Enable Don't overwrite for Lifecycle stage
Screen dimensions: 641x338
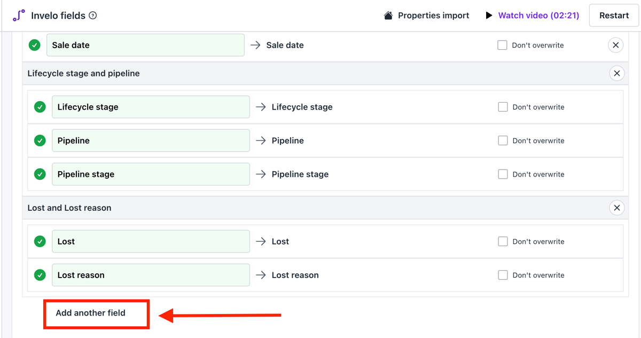pyautogui.click(x=503, y=107)
